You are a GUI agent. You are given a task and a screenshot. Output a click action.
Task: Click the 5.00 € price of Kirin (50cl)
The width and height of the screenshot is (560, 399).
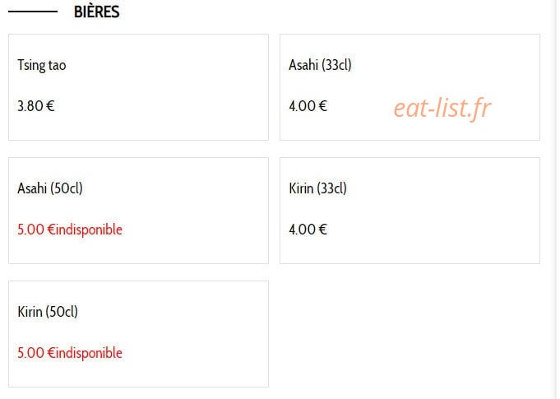[x=36, y=353]
